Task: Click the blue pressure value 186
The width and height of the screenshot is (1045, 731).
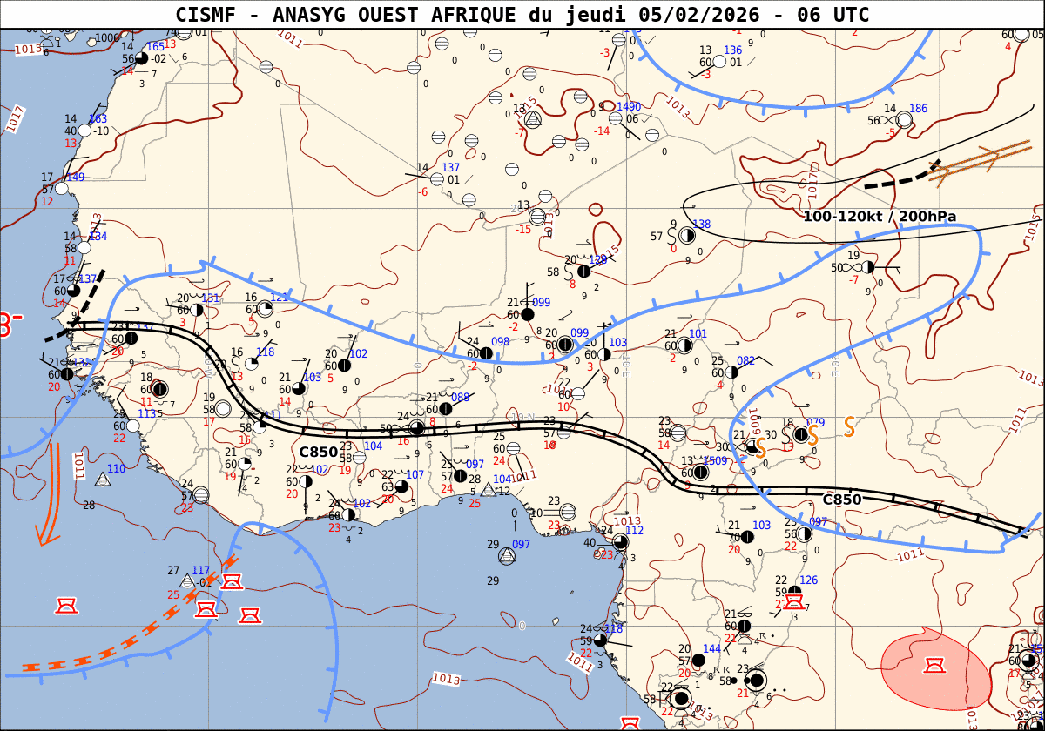Action: click(x=918, y=109)
